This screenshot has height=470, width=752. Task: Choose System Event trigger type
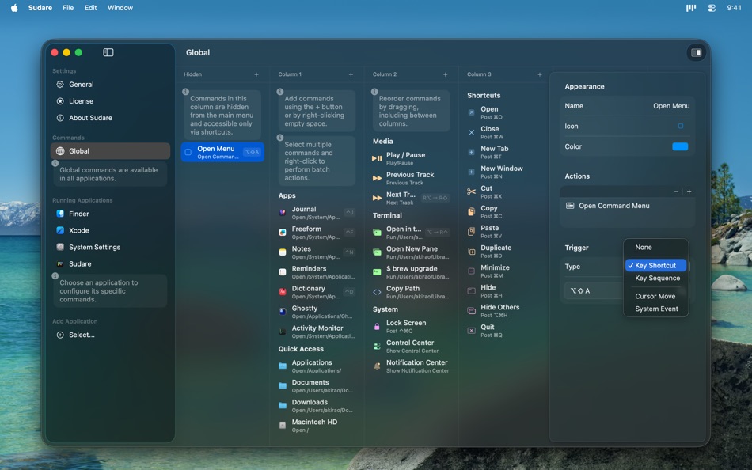[655, 309]
